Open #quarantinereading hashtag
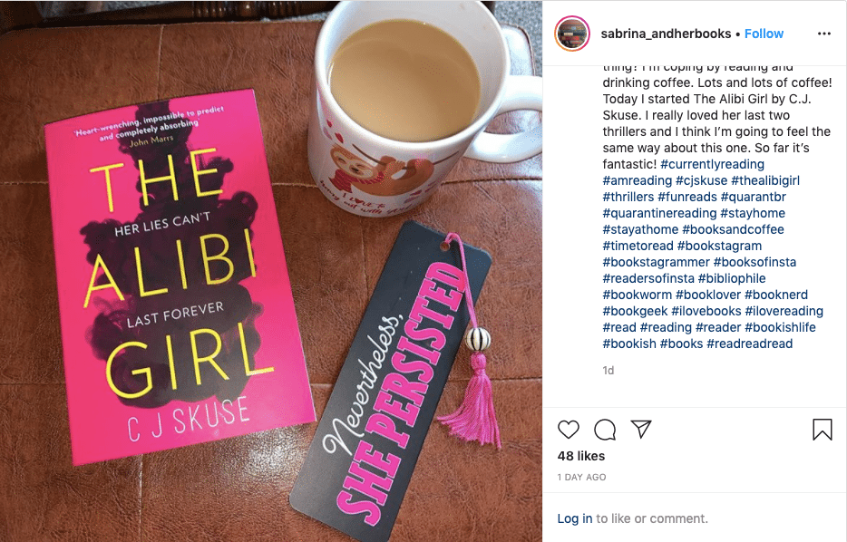The height and width of the screenshot is (542, 847). coord(659,213)
